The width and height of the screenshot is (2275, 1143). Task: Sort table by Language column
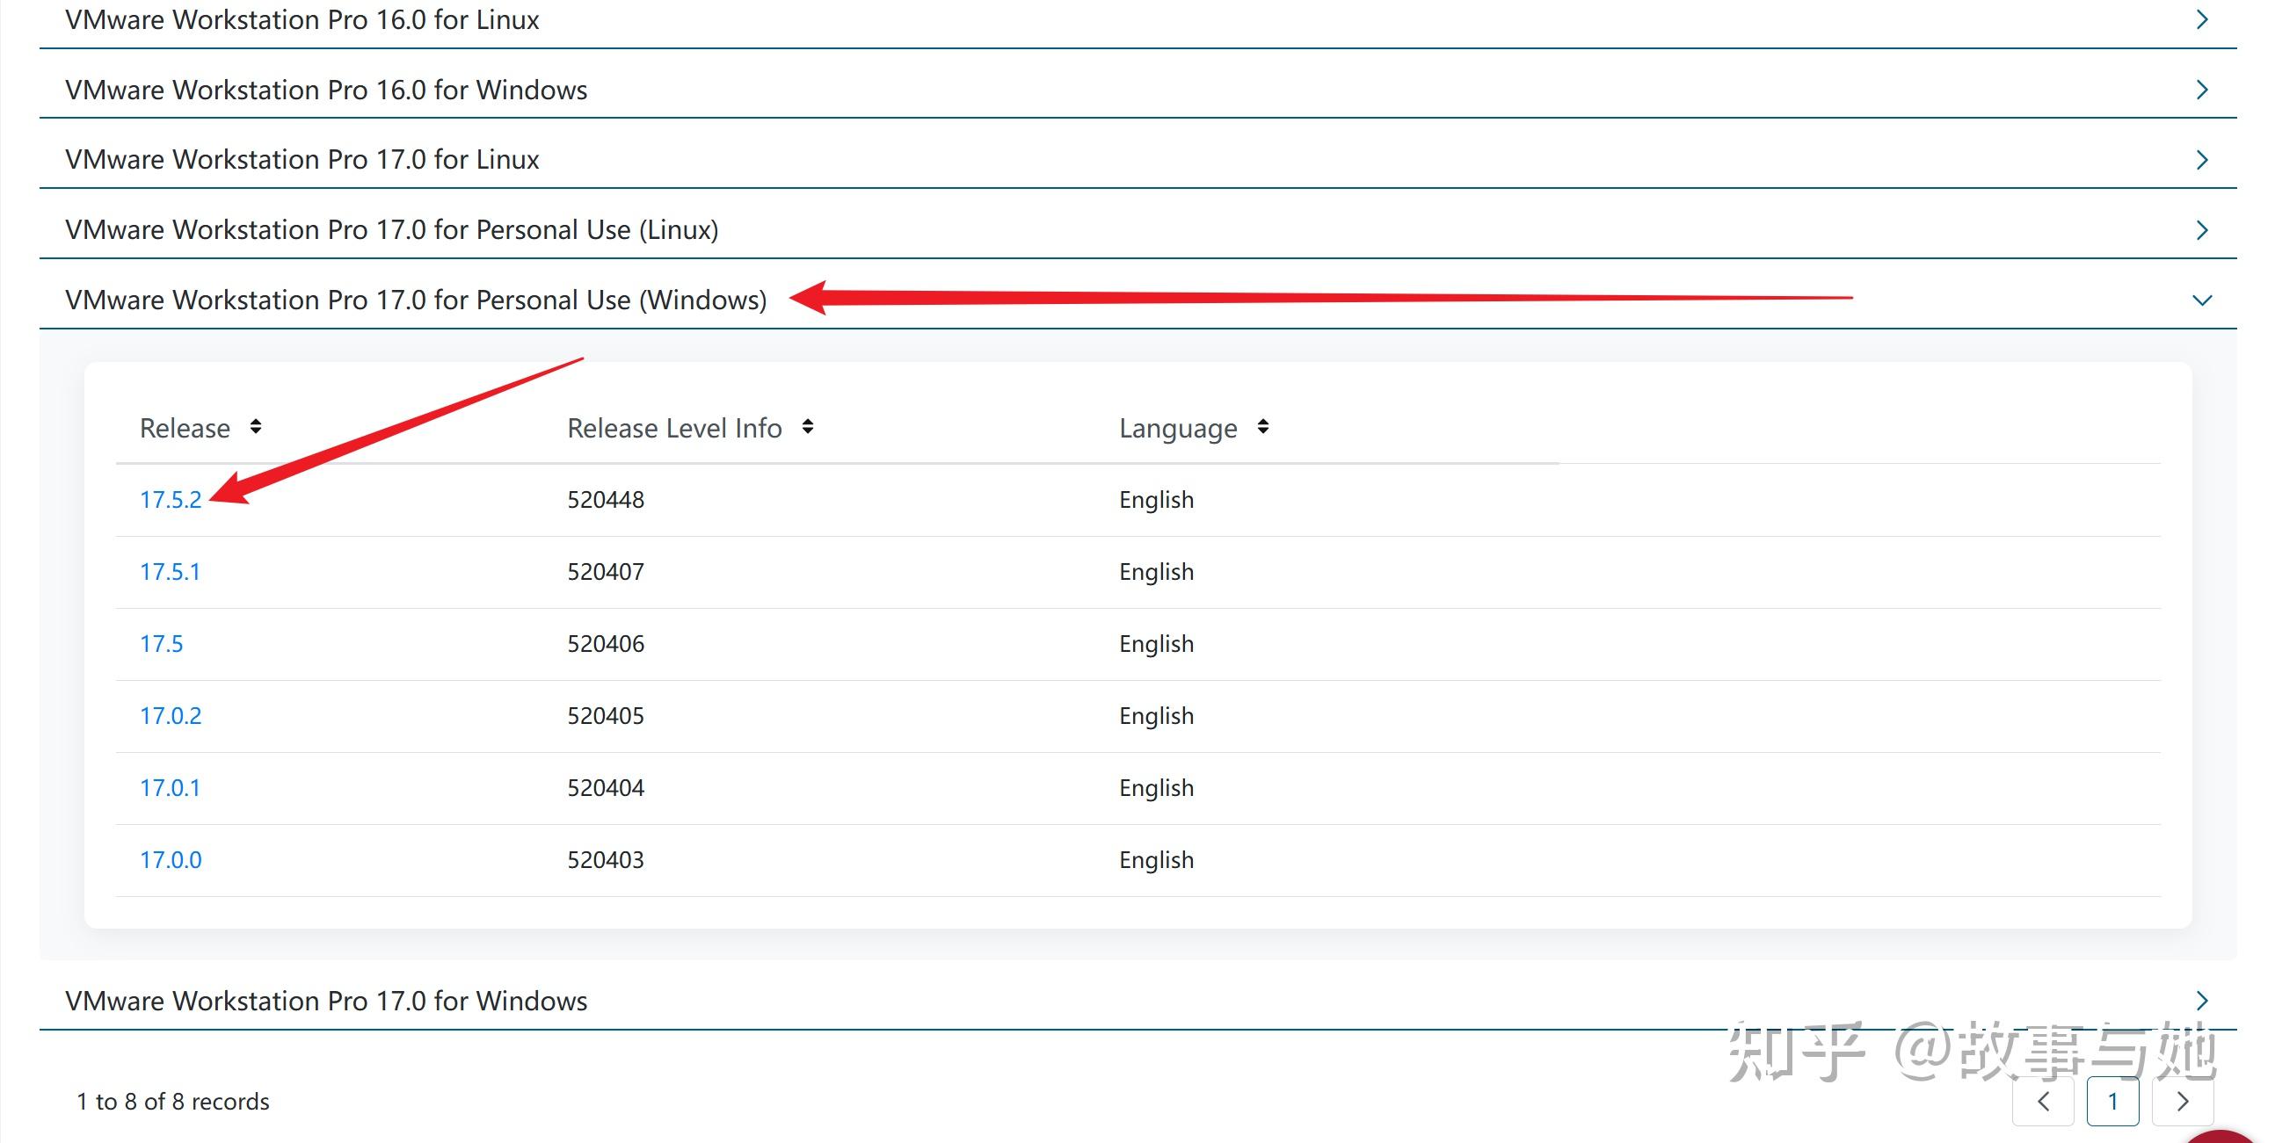(1263, 427)
